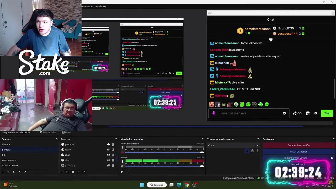336x189 pixels.
Task: Add a new source in the Fuentes panel
Action: pos(62,172)
